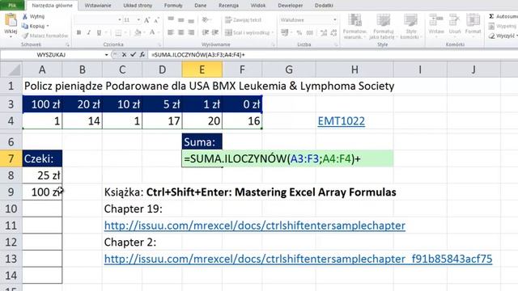Toggle underline formatting
Viewport: 518px width, 291px height.
click(99, 32)
